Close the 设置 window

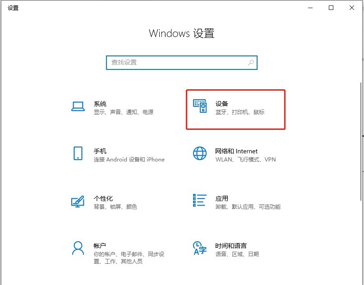pyautogui.click(x=352, y=8)
